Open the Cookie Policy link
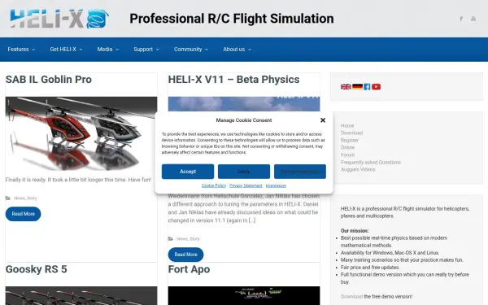Image resolution: width=488 pixels, height=305 pixels. click(x=214, y=185)
